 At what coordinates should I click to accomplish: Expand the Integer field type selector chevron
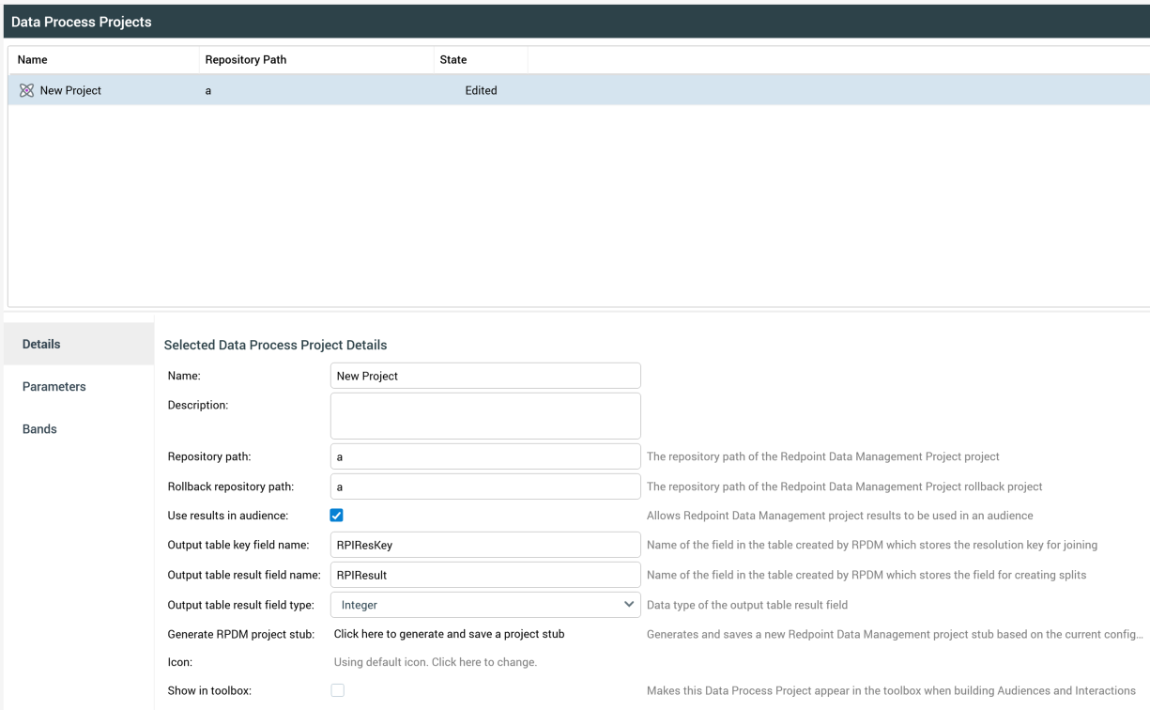[x=629, y=604]
